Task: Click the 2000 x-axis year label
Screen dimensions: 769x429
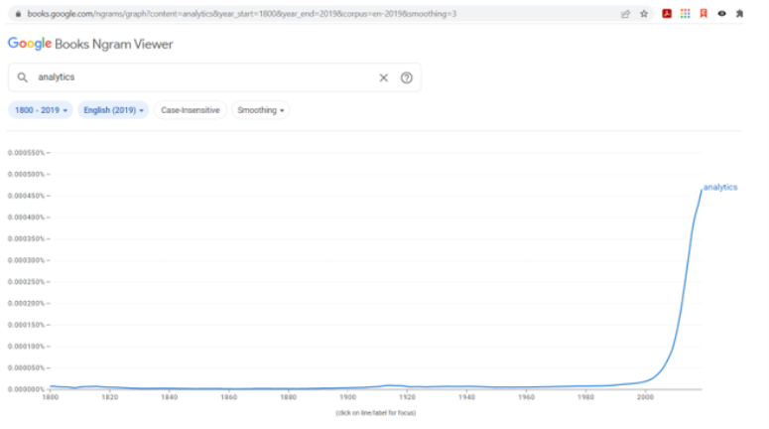Action: 645,397
